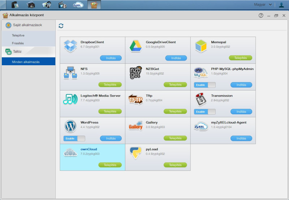
Task: Click the NZBGet app icon
Action: pyautogui.click(x=136, y=73)
